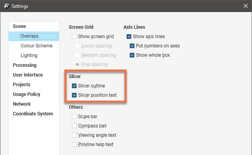Enable the Show screen grid checkbox
252x155 pixels.
coord(74,37)
